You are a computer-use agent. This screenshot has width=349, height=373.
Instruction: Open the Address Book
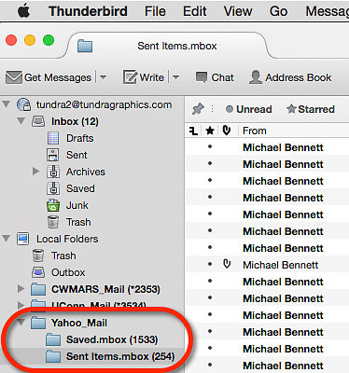click(x=290, y=77)
